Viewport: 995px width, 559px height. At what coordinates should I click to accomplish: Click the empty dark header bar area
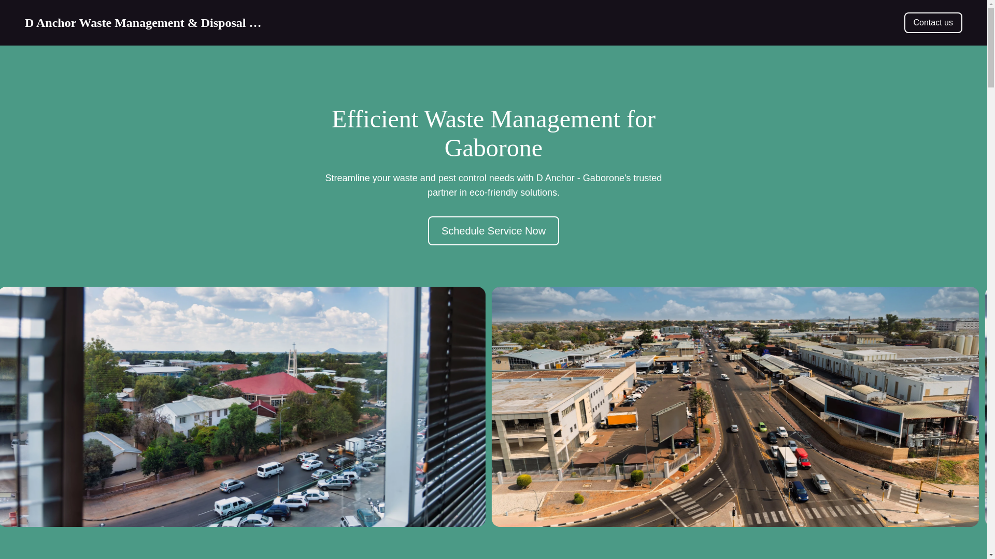click(570, 23)
